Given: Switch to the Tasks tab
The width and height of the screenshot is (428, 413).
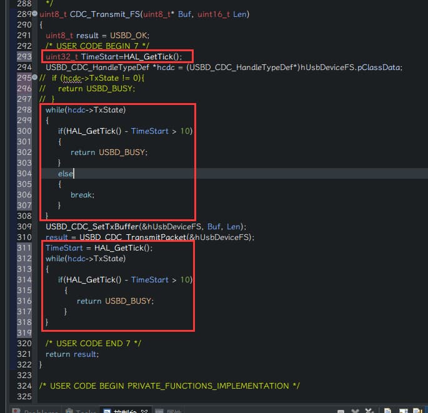Looking at the screenshot, I should (x=82, y=411).
